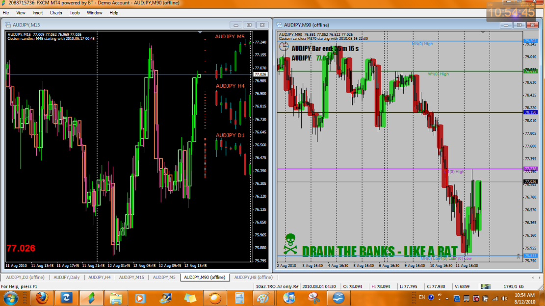Switch to AUDJPY,H8 (offline) chart tab
545x306 pixels.
pyautogui.click(x=253, y=277)
